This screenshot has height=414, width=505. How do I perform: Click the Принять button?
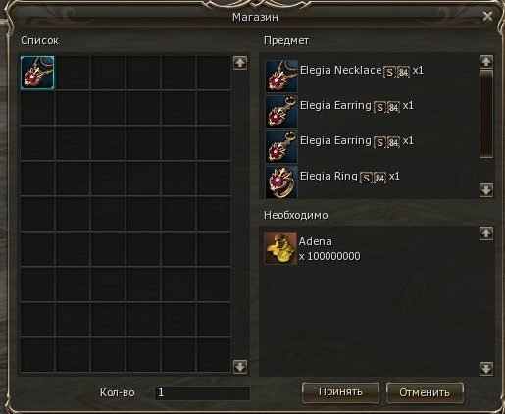click(x=340, y=392)
